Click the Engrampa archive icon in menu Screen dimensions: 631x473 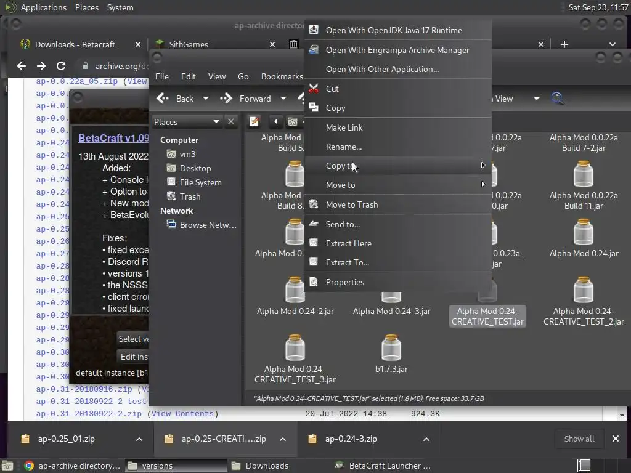tap(314, 49)
